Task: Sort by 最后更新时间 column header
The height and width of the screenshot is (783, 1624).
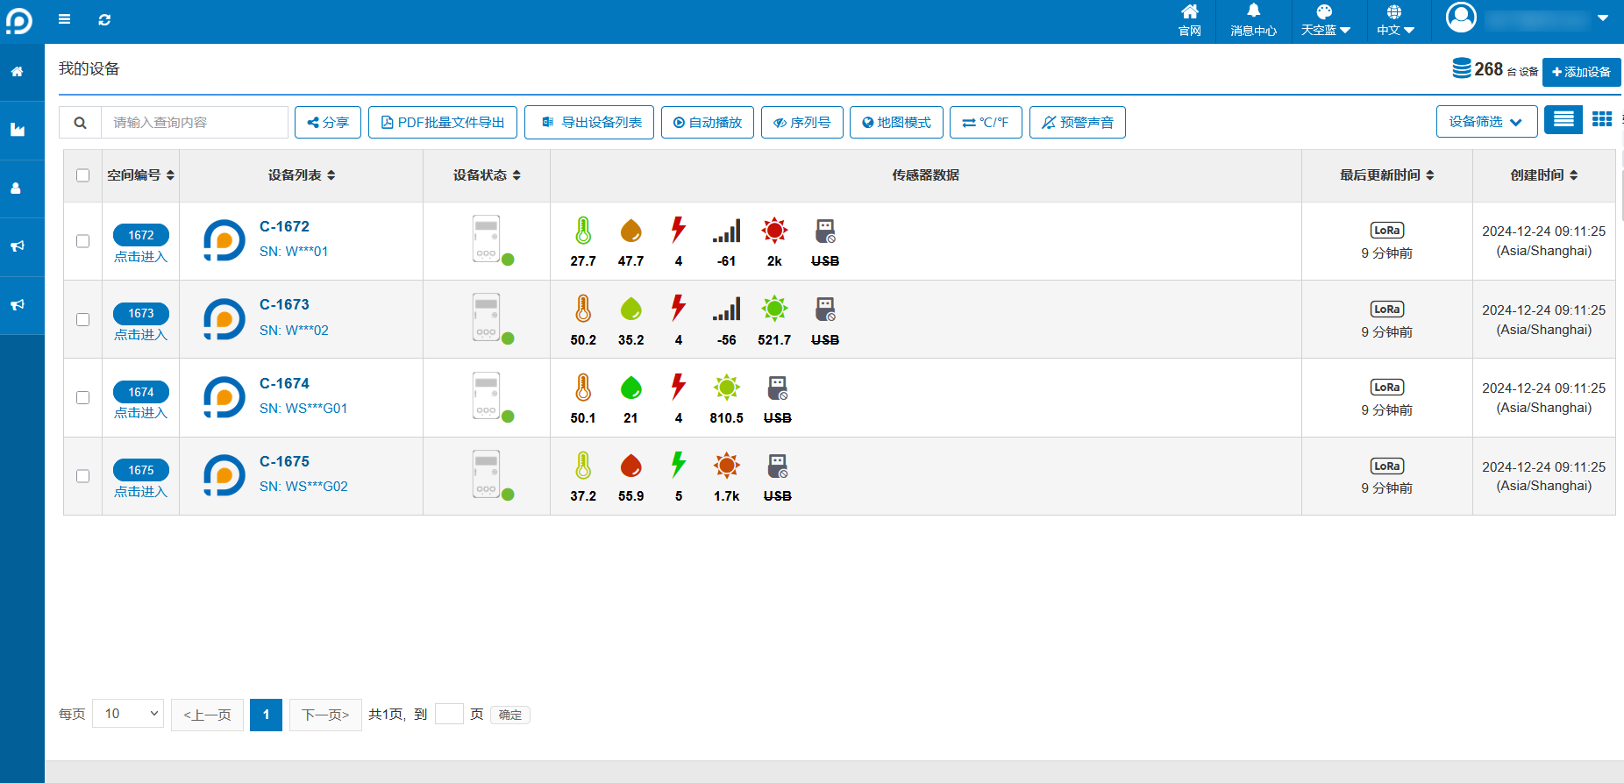Action: 1386,175
